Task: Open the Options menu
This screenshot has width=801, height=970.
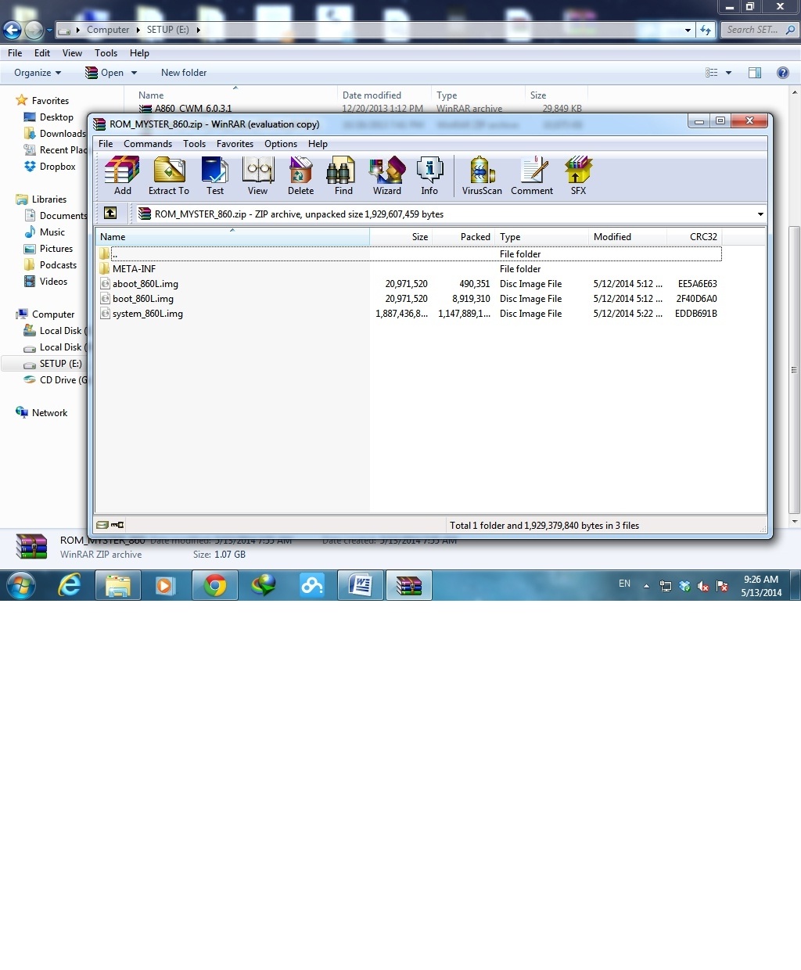Action: coord(281,144)
